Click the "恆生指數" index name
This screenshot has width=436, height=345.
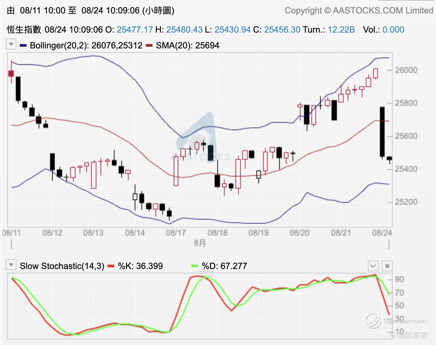tap(24, 30)
